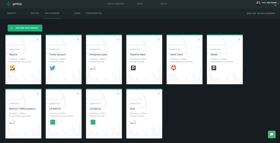Click the spreadsheet icon on manually-synced UX Metrics card
Viewport: 280px width, 143px height.
coord(93,122)
